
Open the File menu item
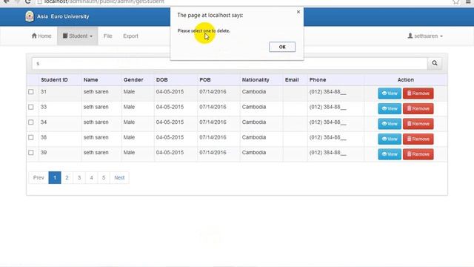coord(108,36)
